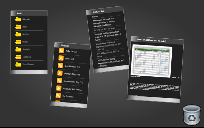Open The Business... feed text

click(x=68, y=96)
